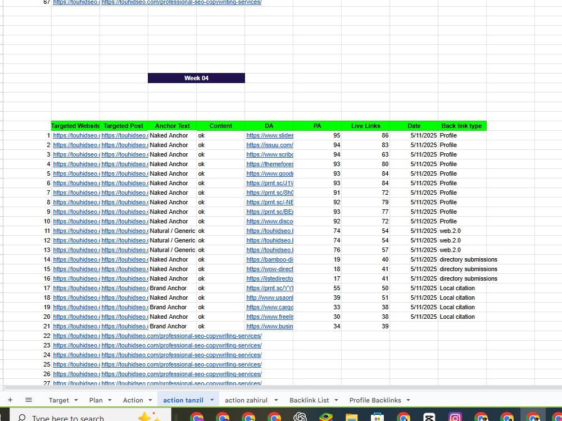Viewport: 562px width, 421px height.
Task: Switch to the Profile Backlinks sheet tab
Action: click(375, 400)
